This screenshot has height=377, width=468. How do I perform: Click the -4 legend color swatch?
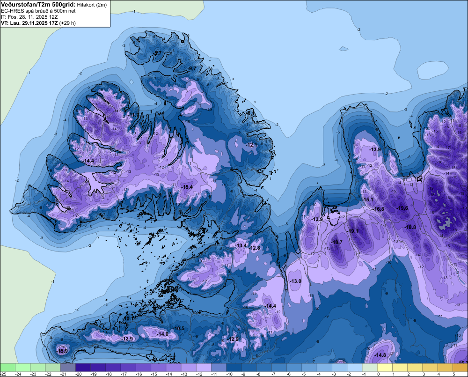coord(325,367)
